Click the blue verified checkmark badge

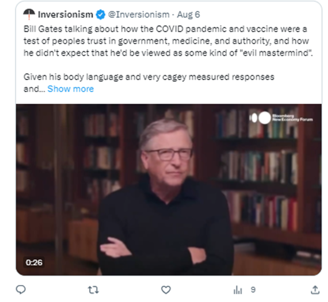click(x=101, y=15)
